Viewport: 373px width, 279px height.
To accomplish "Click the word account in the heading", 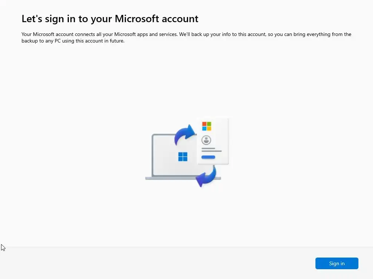I will click(180, 19).
